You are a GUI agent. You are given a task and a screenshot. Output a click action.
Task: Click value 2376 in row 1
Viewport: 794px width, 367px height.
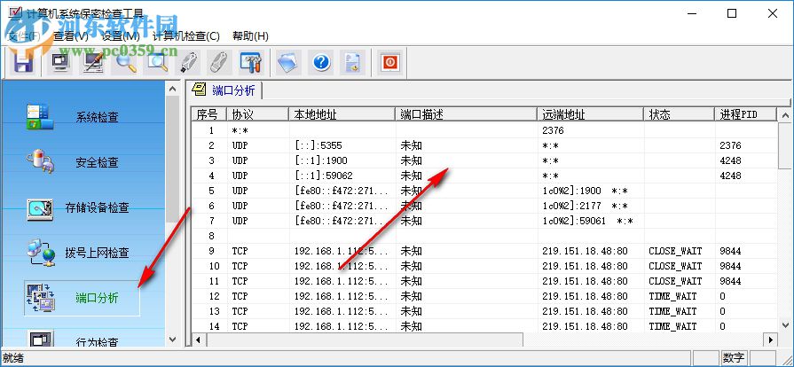coord(553,130)
